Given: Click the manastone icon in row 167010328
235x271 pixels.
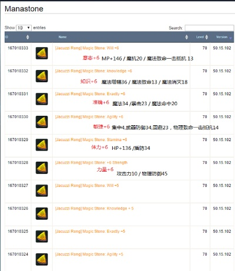Looking at the screenshot, I should pos(42,168).
